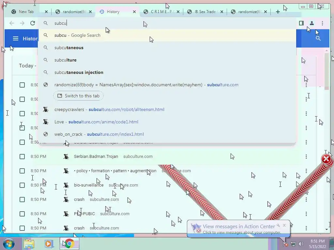Select the randomize(69)body subculture.com suggestion
The height and width of the screenshot is (250, 334).
click(x=167, y=85)
